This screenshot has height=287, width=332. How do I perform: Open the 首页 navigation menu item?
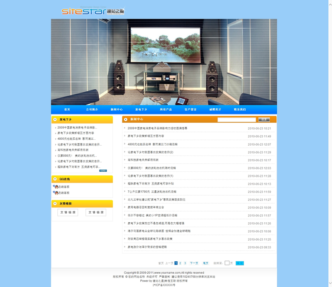click(67, 109)
